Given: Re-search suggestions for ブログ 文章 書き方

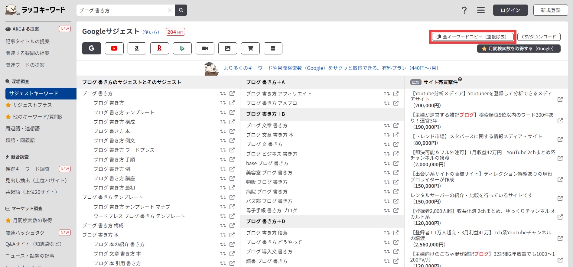Looking at the screenshot, I should point(387,125).
